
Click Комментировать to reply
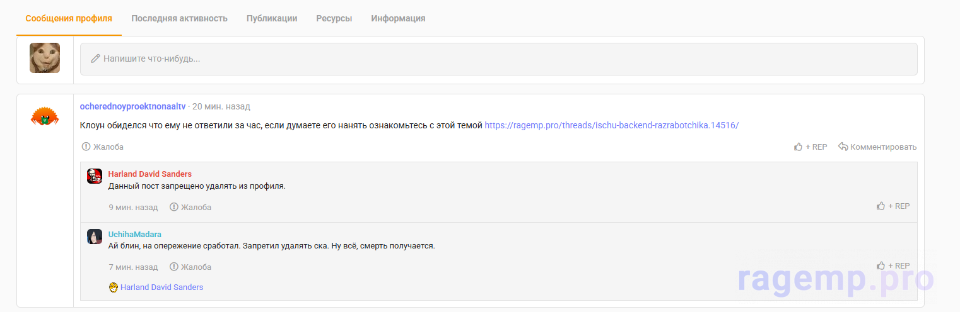pos(877,147)
